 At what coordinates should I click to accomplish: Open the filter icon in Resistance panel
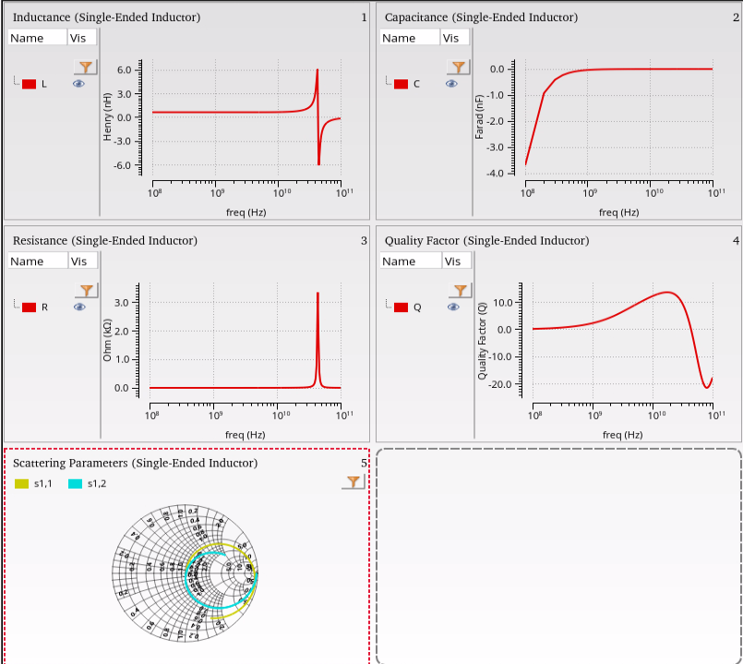(86, 290)
